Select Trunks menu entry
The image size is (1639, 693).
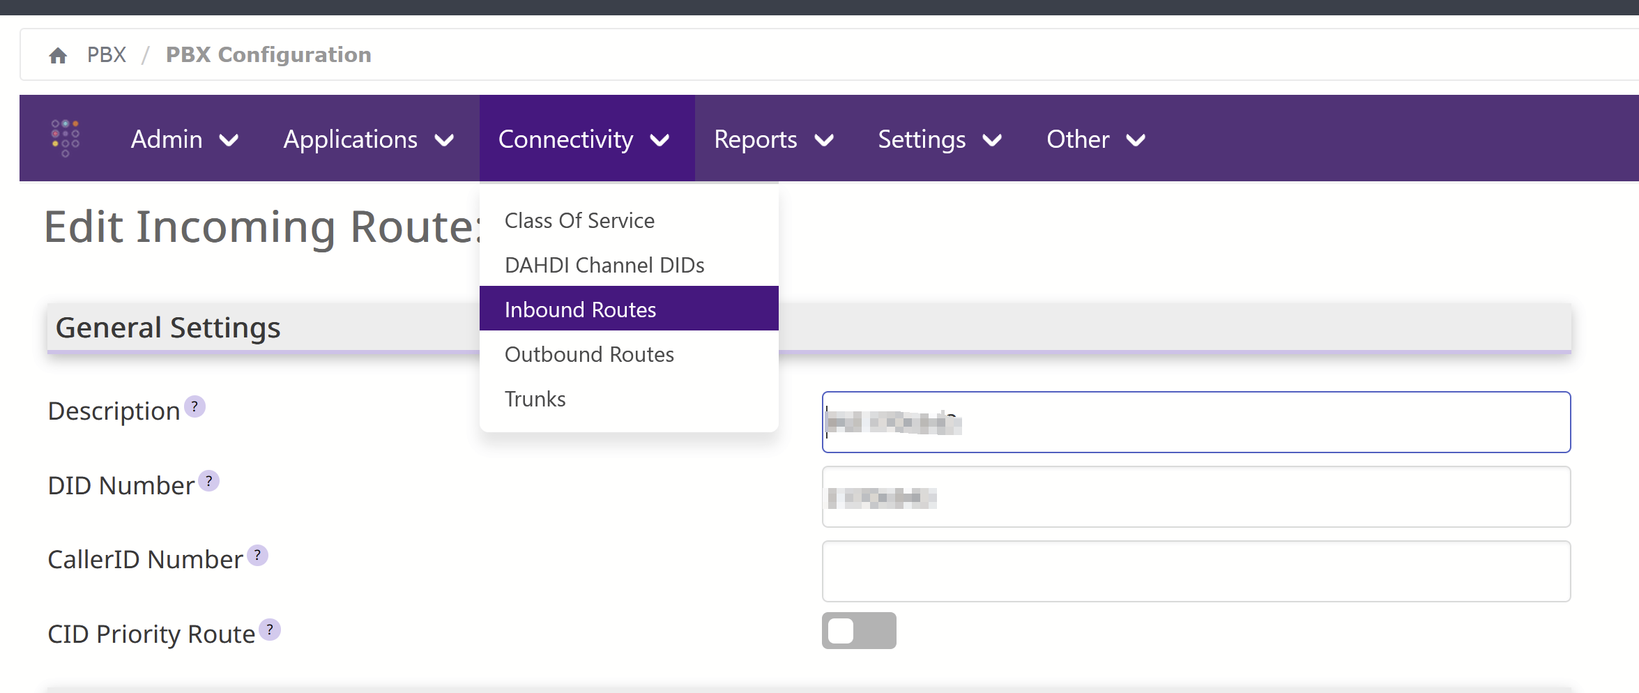pyautogui.click(x=629, y=399)
